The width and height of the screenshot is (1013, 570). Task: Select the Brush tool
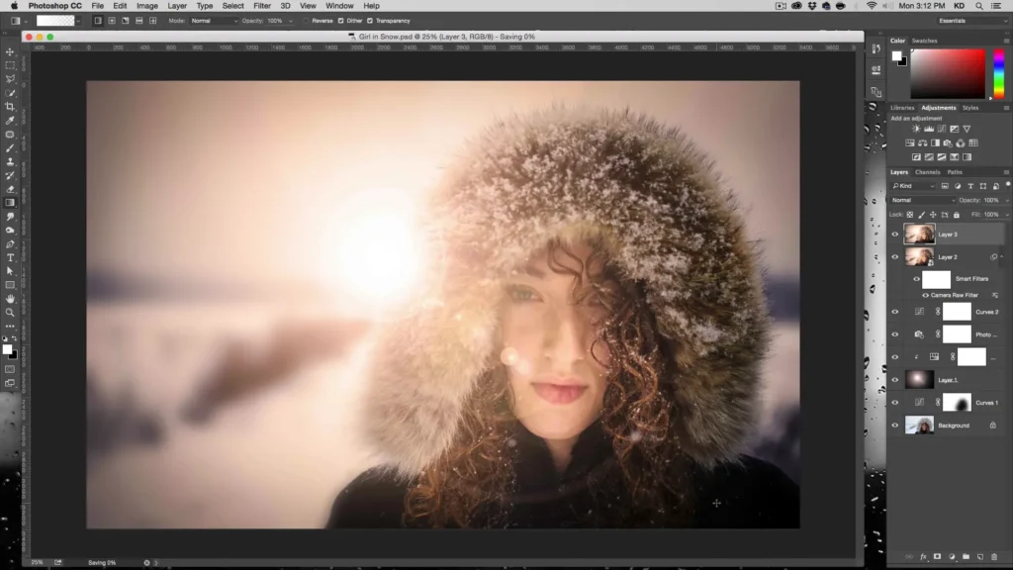10,148
